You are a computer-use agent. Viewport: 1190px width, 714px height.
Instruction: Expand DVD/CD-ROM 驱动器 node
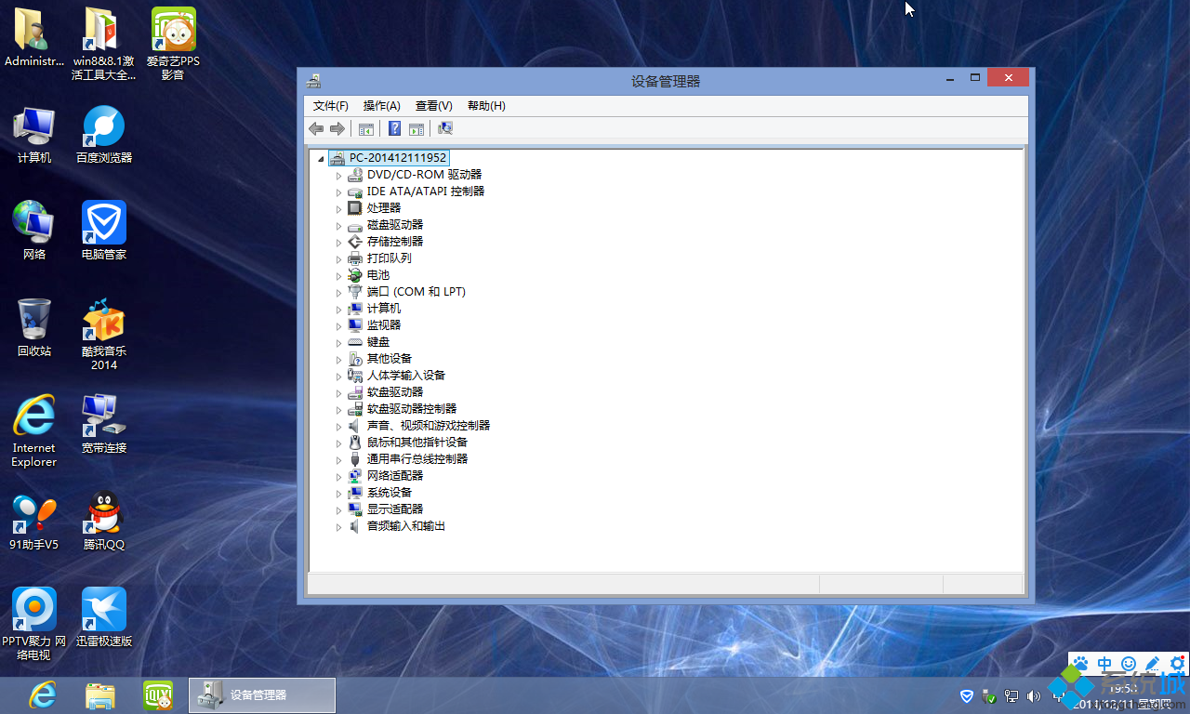click(x=339, y=176)
